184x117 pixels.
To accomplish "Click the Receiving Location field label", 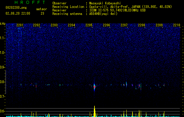I will [68, 7].
